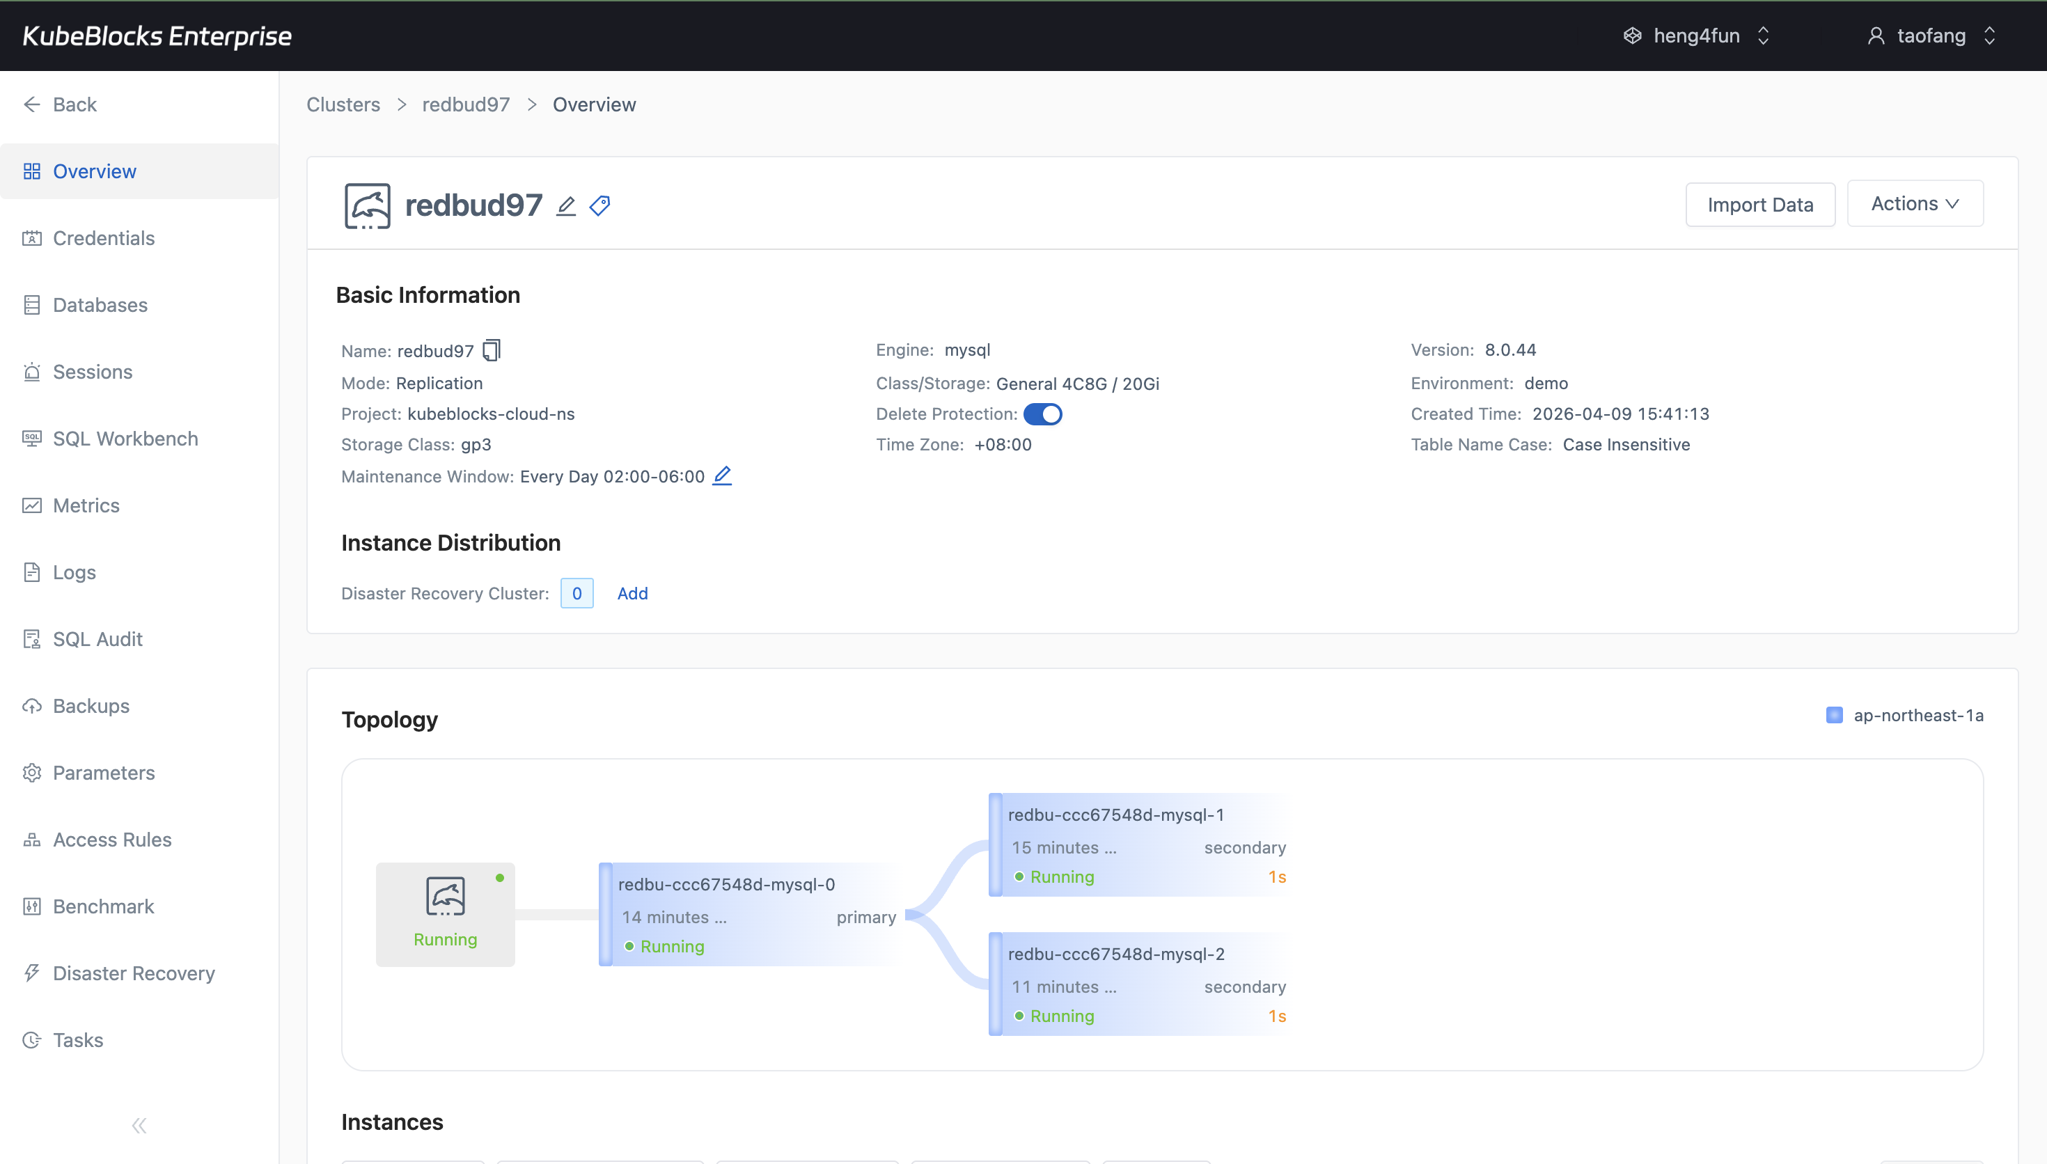Image resolution: width=2047 pixels, height=1164 pixels.
Task: Switch workspace via heng4fun selector
Action: [1696, 36]
